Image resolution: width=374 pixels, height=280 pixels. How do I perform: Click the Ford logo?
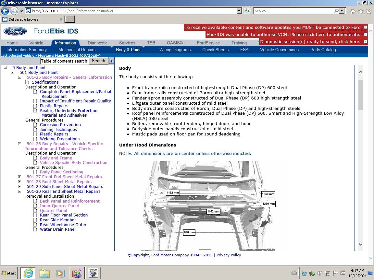(15, 31)
